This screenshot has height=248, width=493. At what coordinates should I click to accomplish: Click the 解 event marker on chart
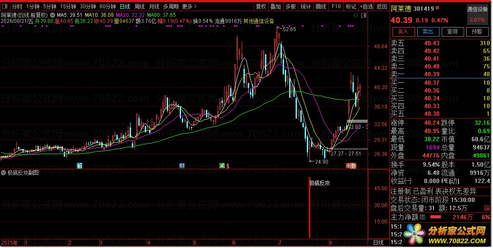tap(80, 166)
